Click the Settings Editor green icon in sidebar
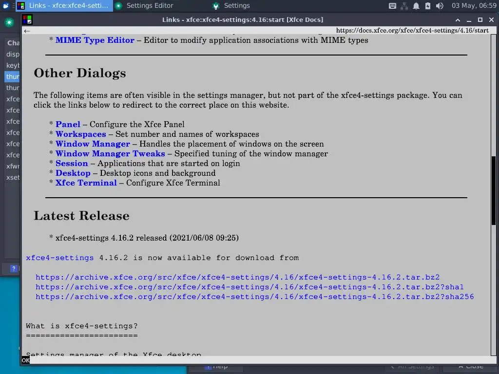Screen dimensions: 499x374 [9, 22]
